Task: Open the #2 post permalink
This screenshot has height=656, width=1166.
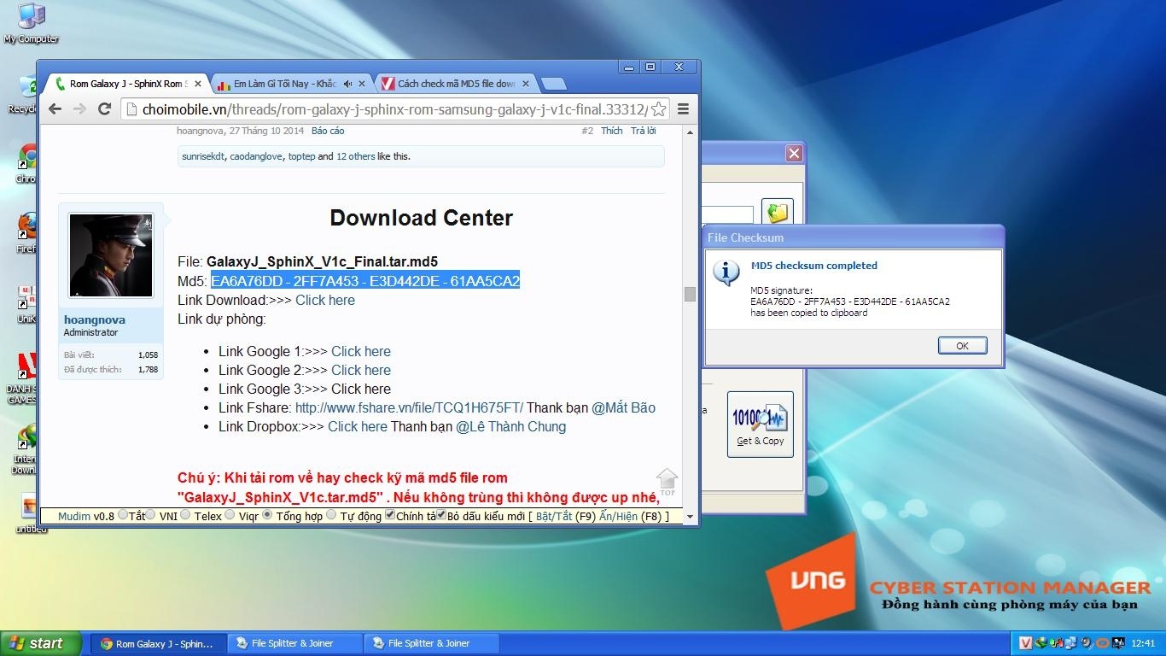Action: click(587, 131)
